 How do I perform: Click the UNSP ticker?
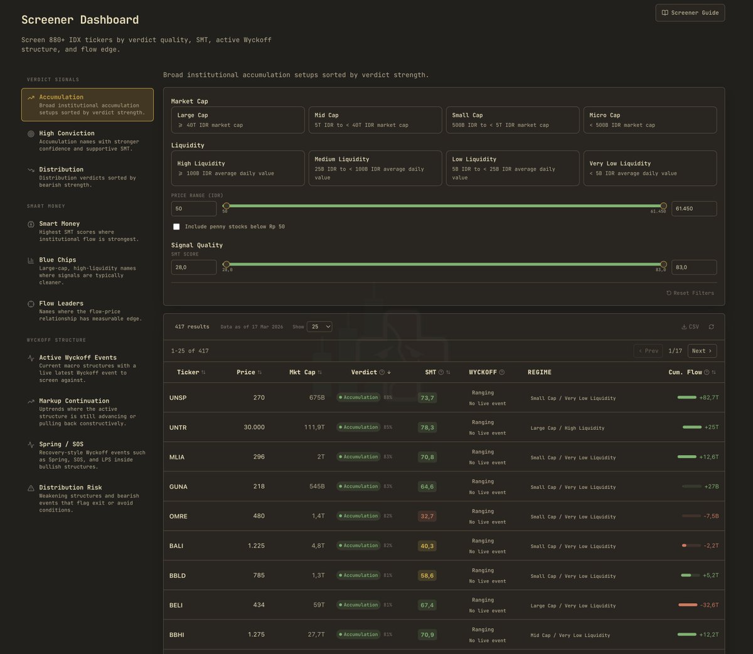click(x=178, y=398)
